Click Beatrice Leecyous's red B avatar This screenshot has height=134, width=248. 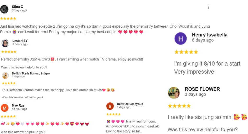tap(110, 106)
